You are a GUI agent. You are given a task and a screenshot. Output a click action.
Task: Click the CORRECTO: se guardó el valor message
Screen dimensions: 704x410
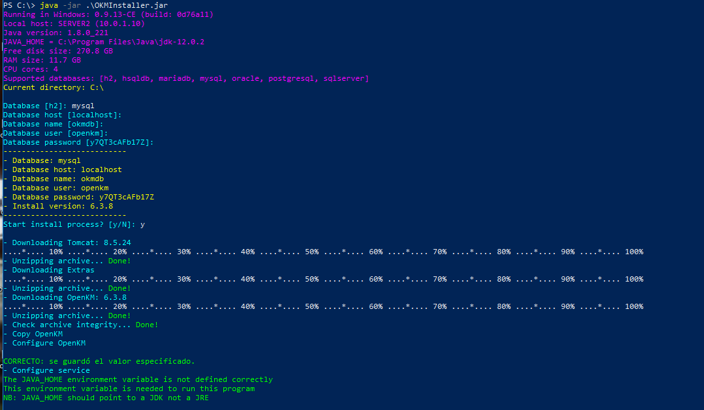point(99,361)
